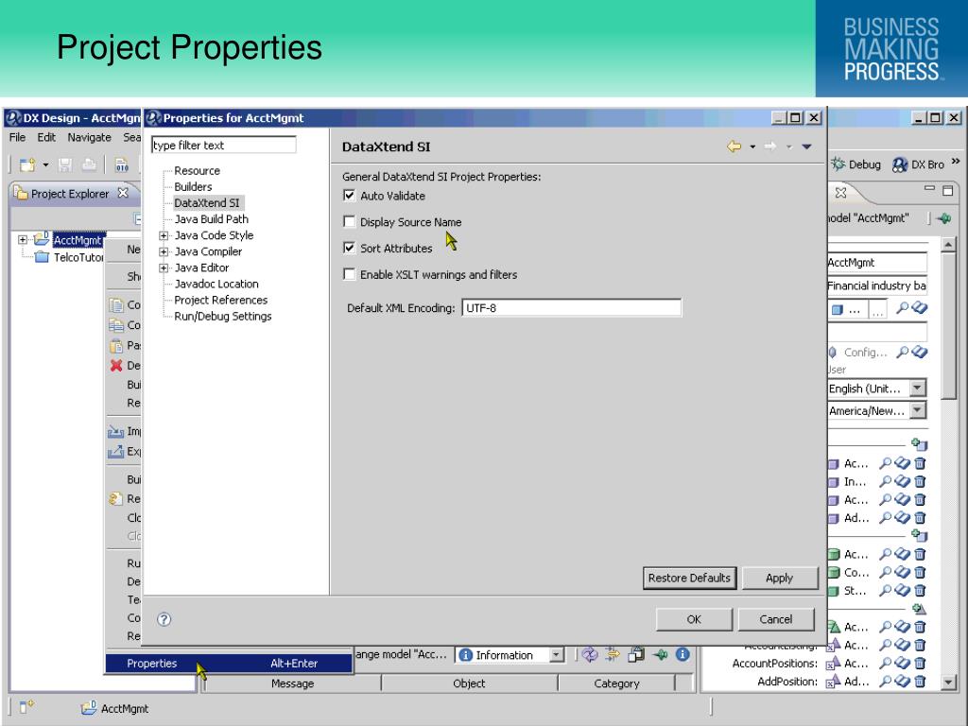968x726 pixels.
Task: Select the Project Explorer tab
Action: [x=70, y=193]
